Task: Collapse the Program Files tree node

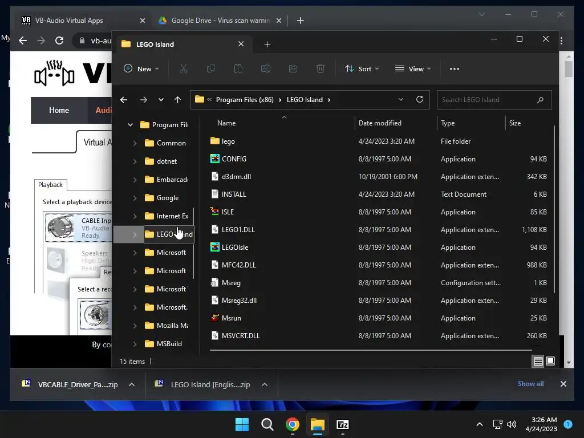Action: [x=130, y=125]
